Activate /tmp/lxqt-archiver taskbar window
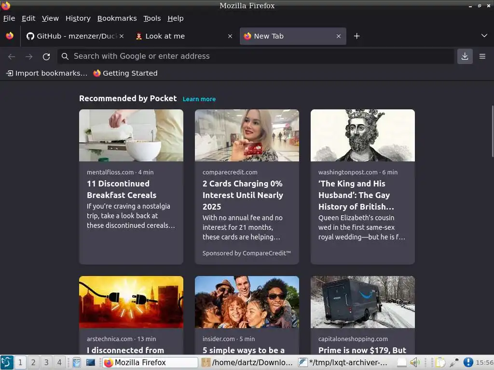 pos(344,362)
